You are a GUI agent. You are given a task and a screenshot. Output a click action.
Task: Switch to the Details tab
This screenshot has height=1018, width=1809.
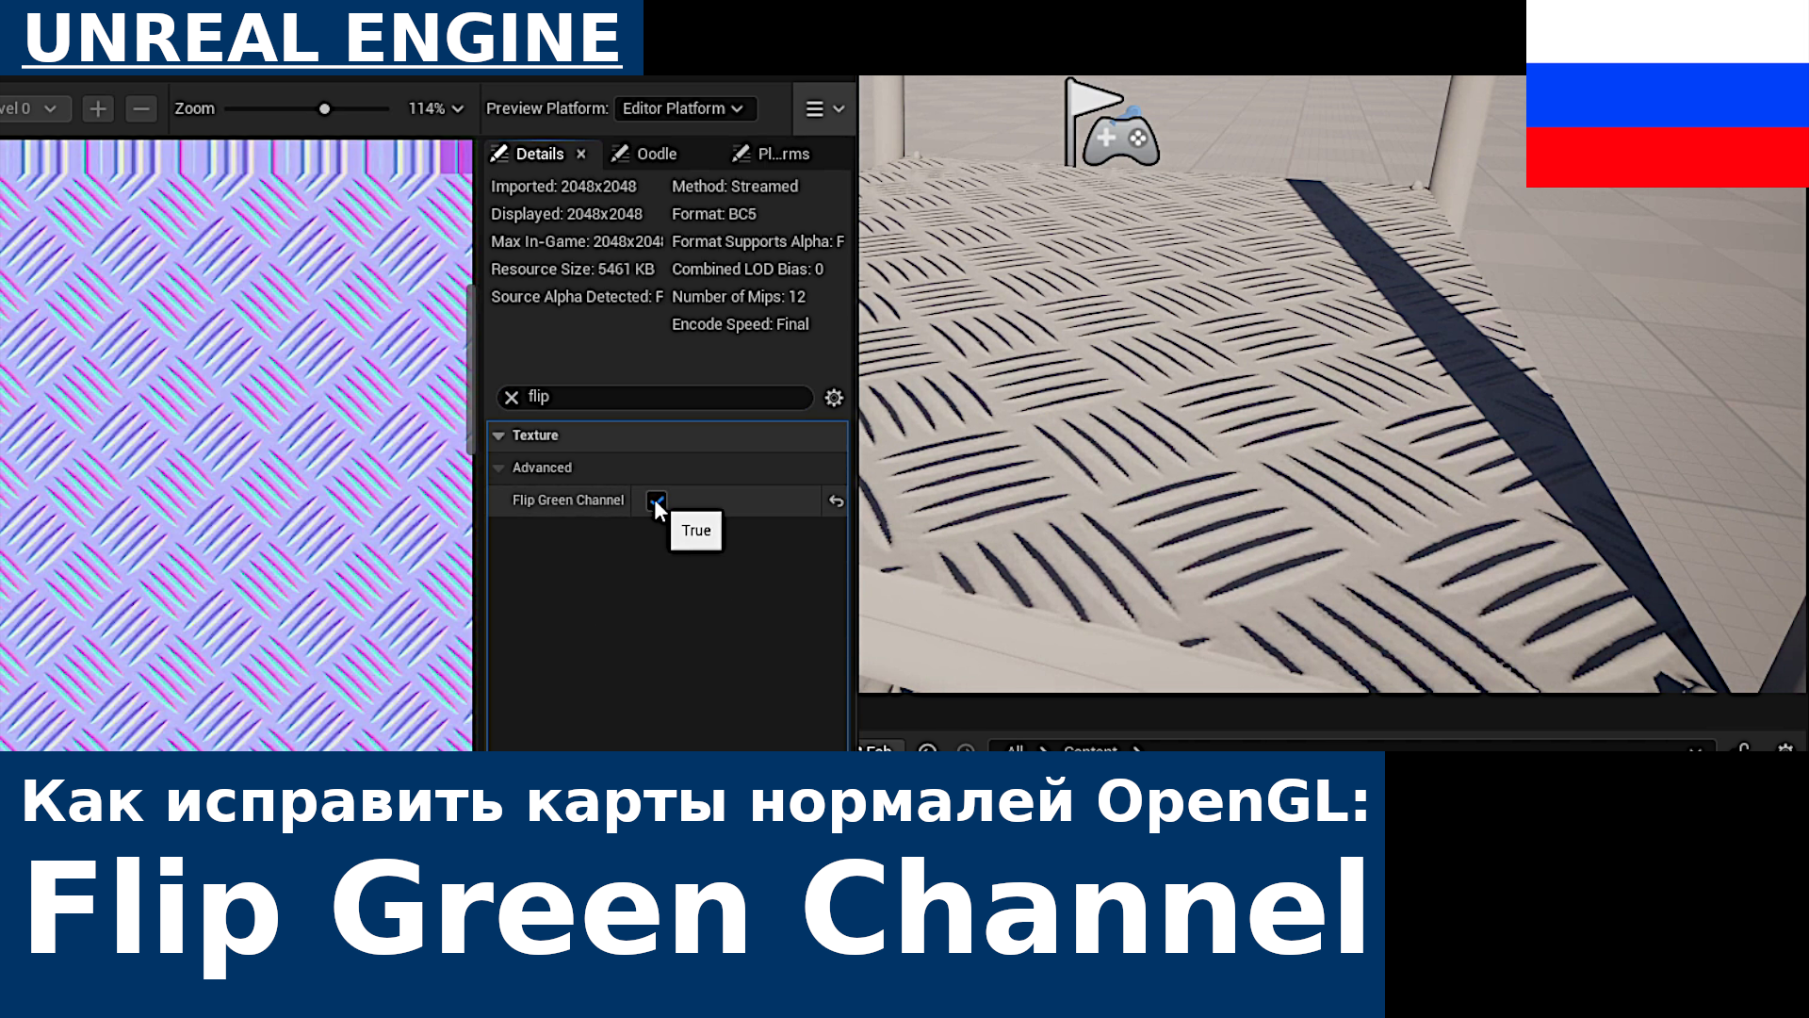tap(539, 154)
